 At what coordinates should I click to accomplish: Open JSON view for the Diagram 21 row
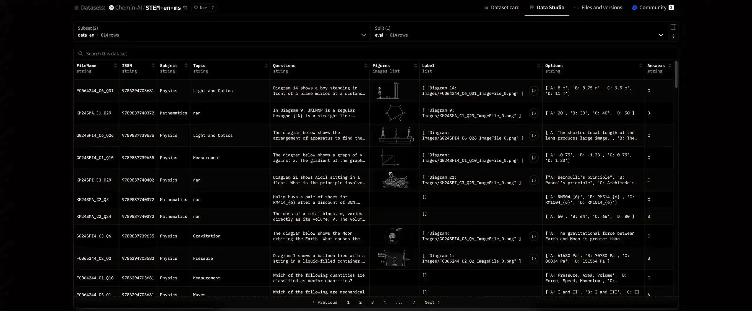(x=533, y=180)
